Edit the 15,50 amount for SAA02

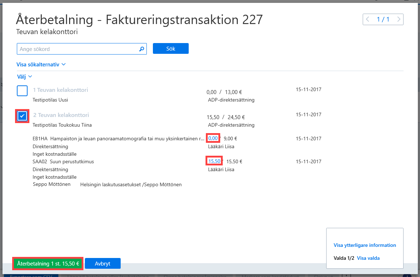[x=214, y=161]
